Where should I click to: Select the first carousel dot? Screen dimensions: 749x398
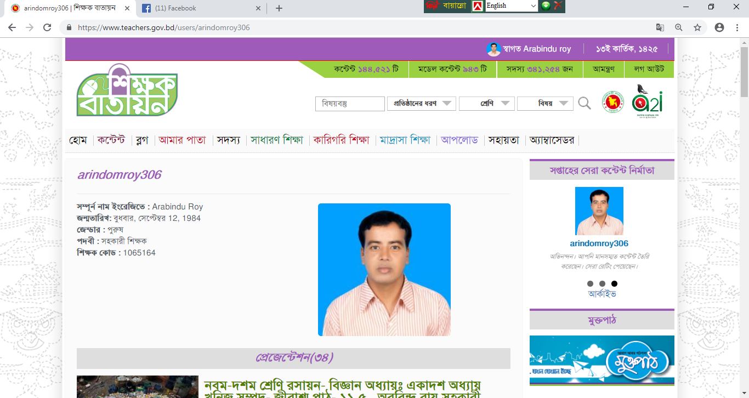[590, 284]
